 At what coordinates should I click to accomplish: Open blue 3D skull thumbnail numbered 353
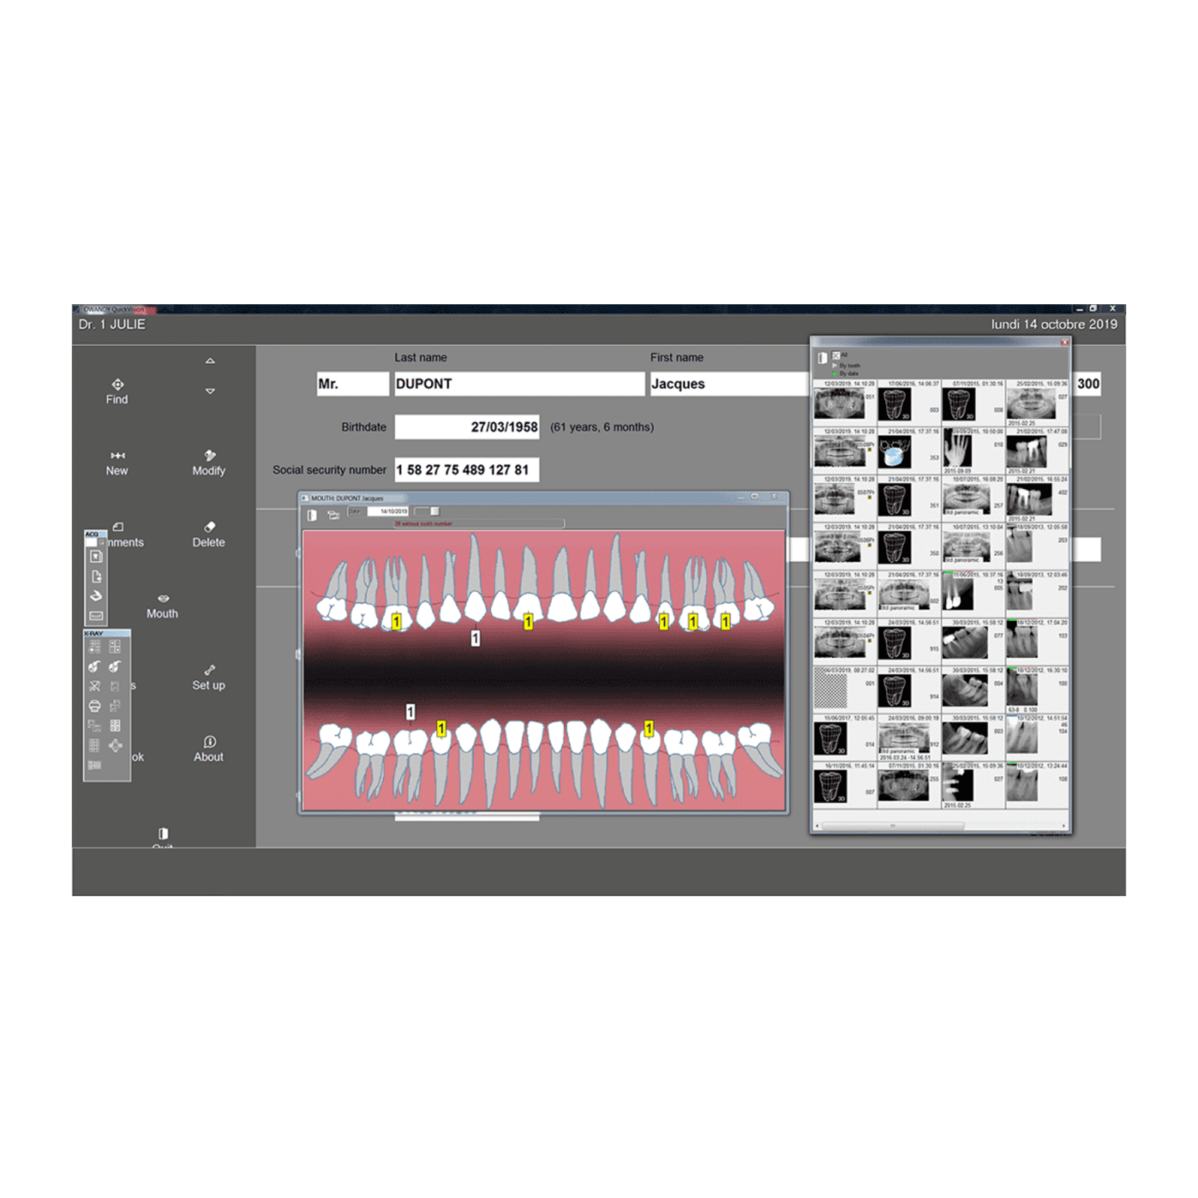point(894,453)
